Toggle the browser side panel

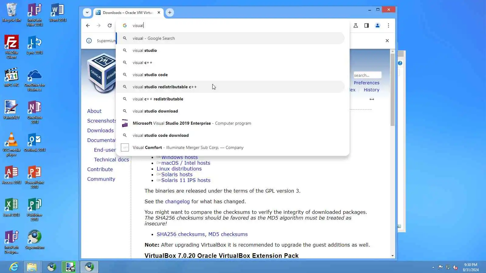pos(367,25)
